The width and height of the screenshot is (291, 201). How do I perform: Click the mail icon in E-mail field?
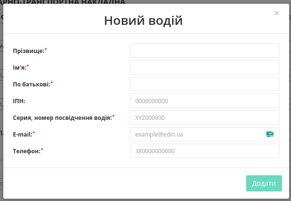[x=270, y=134]
